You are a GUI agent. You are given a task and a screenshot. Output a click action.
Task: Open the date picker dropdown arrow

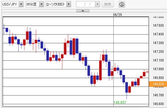[x=97, y=4]
